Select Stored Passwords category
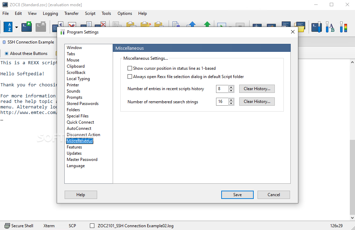Screen dimensions: 355x230 pyautogui.click(x=83, y=104)
